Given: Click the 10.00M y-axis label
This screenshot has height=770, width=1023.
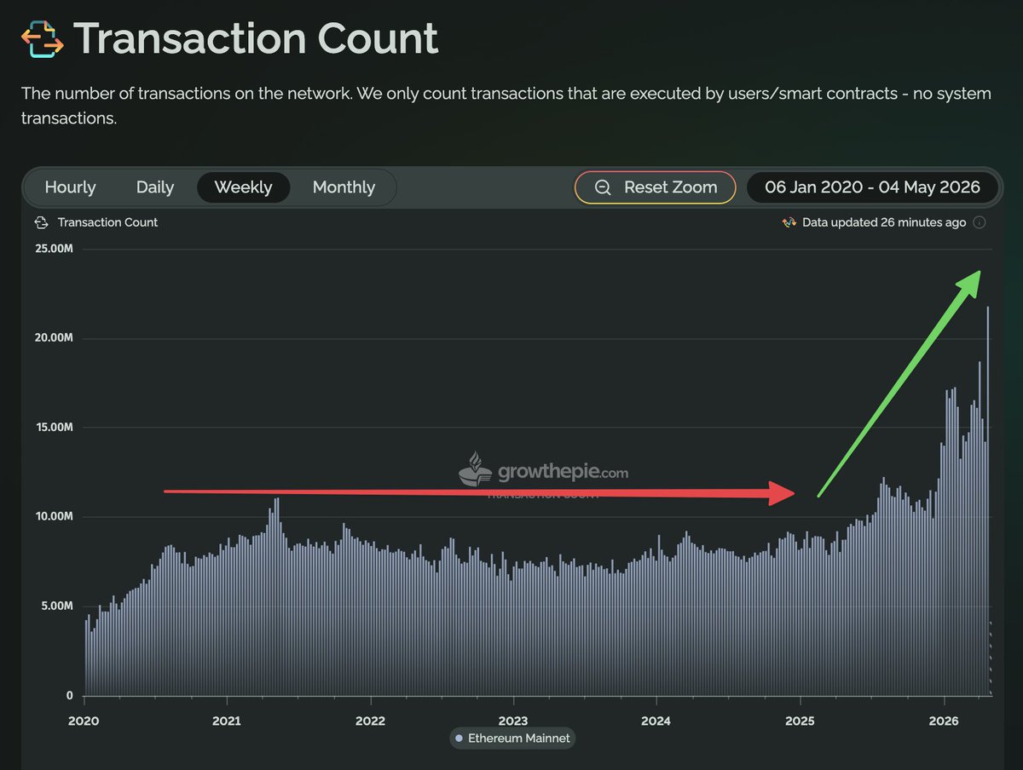Looking at the screenshot, I should click(54, 516).
